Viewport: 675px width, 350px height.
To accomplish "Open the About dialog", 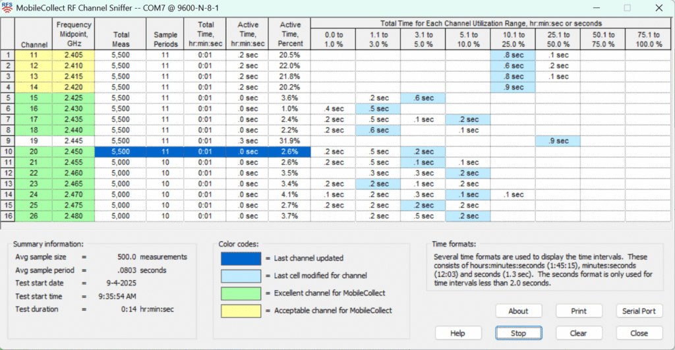I will [518, 311].
